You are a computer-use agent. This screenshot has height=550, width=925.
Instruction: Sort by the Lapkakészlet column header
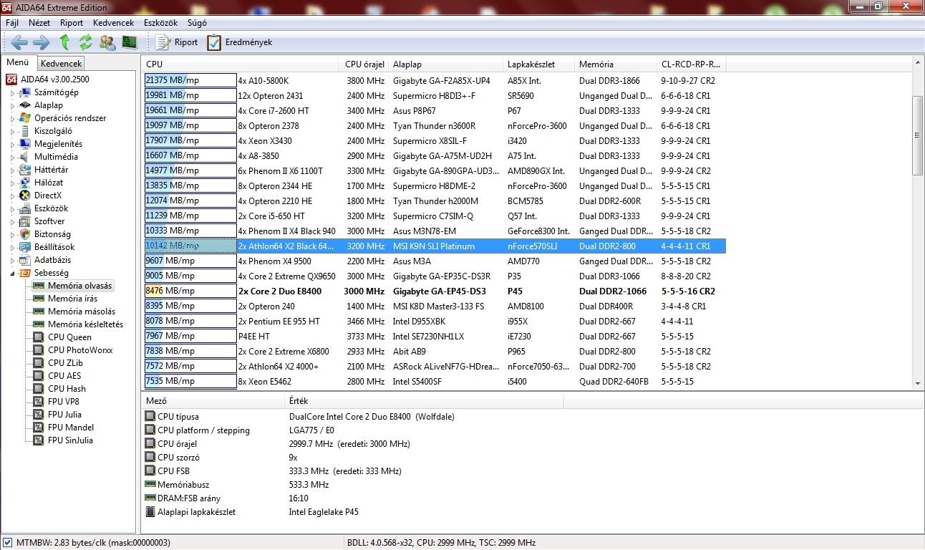point(538,64)
